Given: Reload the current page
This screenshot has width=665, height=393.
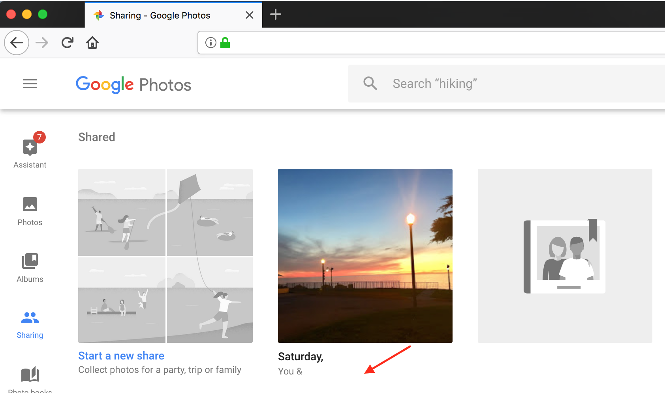Looking at the screenshot, I should 68,43.
